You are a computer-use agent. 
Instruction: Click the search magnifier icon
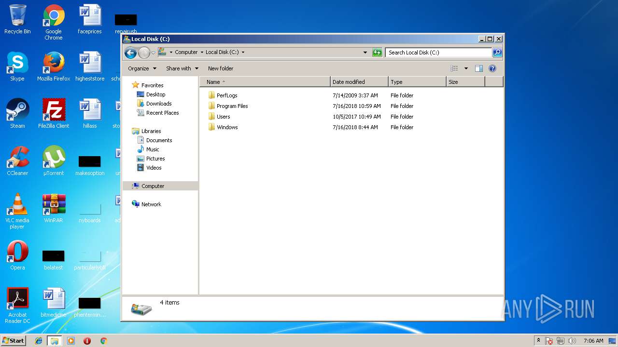click(x=497, y=53)
